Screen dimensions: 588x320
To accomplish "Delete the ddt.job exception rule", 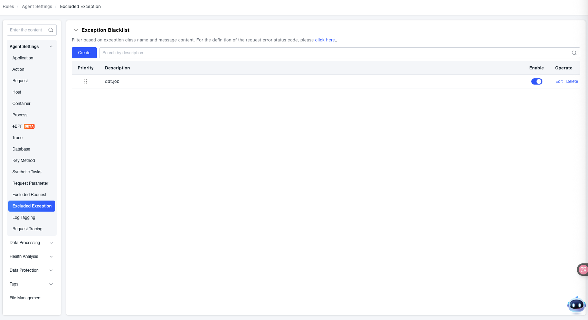I will (x=572, y=81).
